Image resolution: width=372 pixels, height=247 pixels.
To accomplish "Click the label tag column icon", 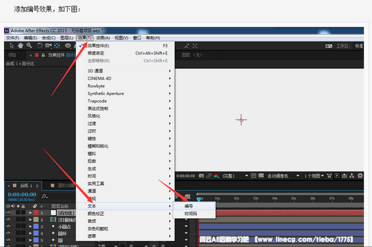I will click(x=35, y=206).
